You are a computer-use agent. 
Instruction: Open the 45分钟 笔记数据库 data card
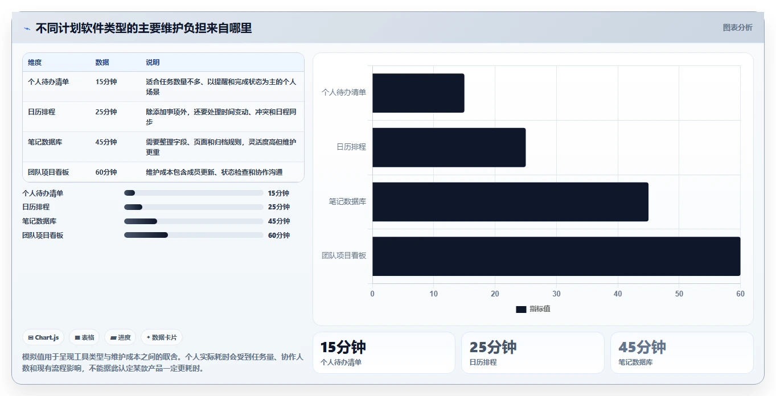click(682, 353)
